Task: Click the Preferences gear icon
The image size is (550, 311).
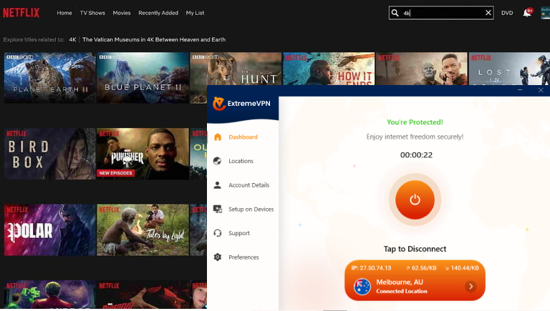Action: [218, 257]
